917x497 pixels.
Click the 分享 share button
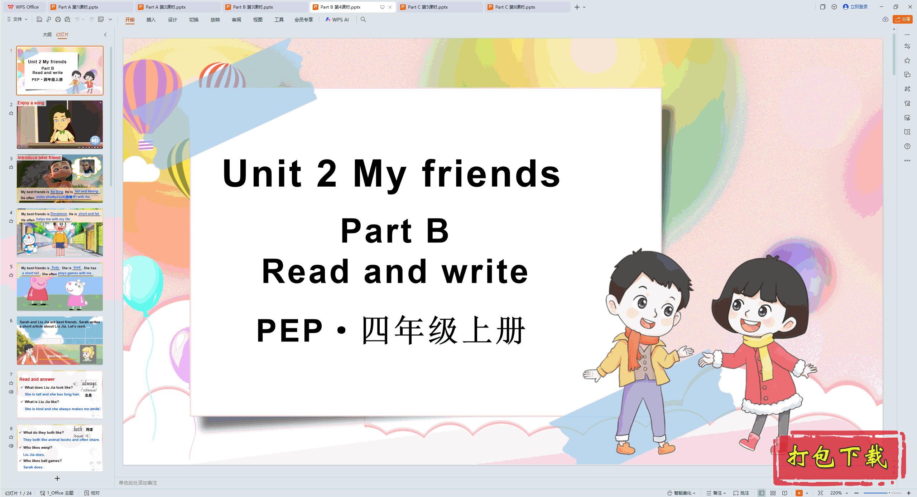pyautogui.click(x=903, y=19)
